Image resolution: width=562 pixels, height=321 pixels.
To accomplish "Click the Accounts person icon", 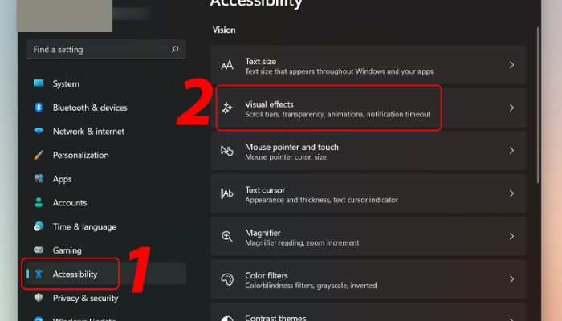I will coord(39,203).
